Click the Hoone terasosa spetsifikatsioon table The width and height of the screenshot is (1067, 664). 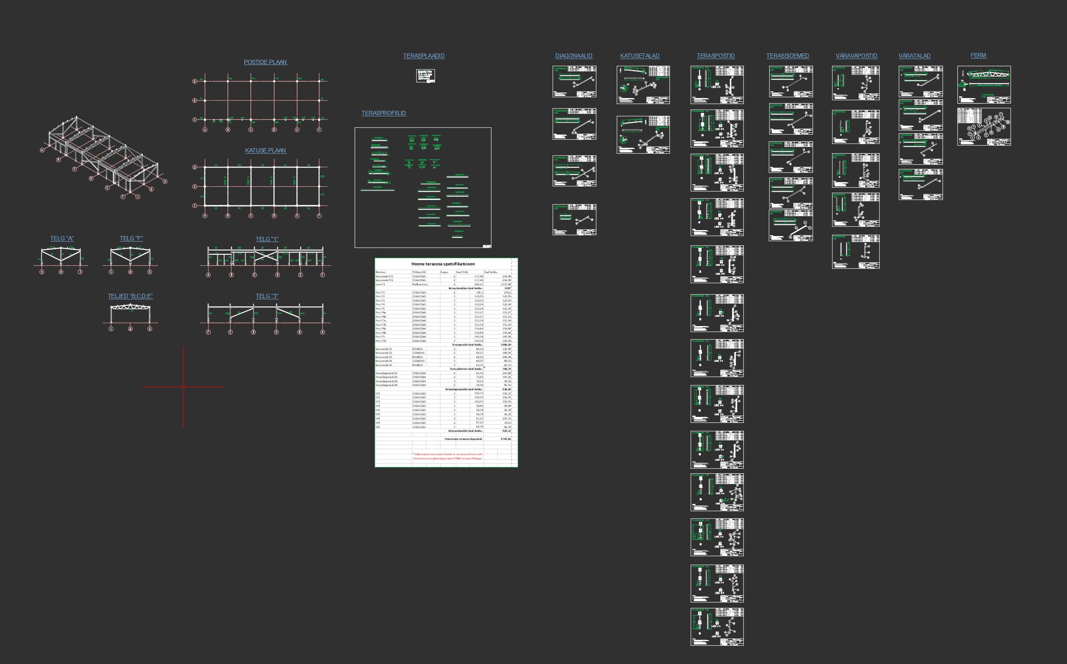446,362
